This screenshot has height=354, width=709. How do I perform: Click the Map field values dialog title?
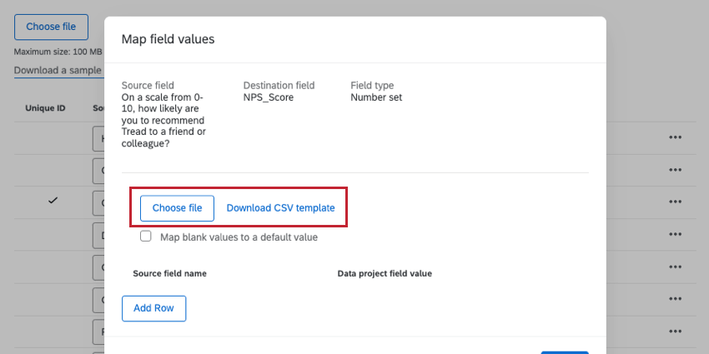point(168,39)
